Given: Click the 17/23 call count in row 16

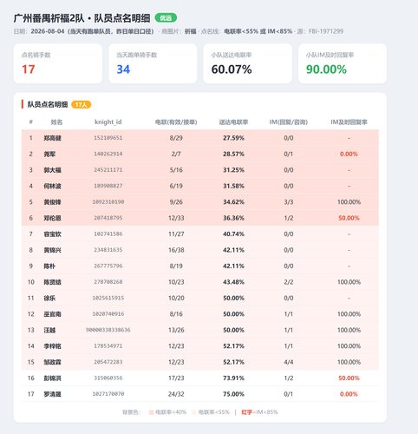Looking at the screenshot, I should (176, 378).
